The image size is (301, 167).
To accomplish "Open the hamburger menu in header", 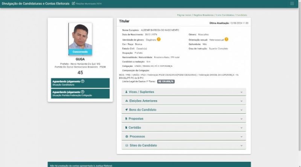I will click(292, 3).
